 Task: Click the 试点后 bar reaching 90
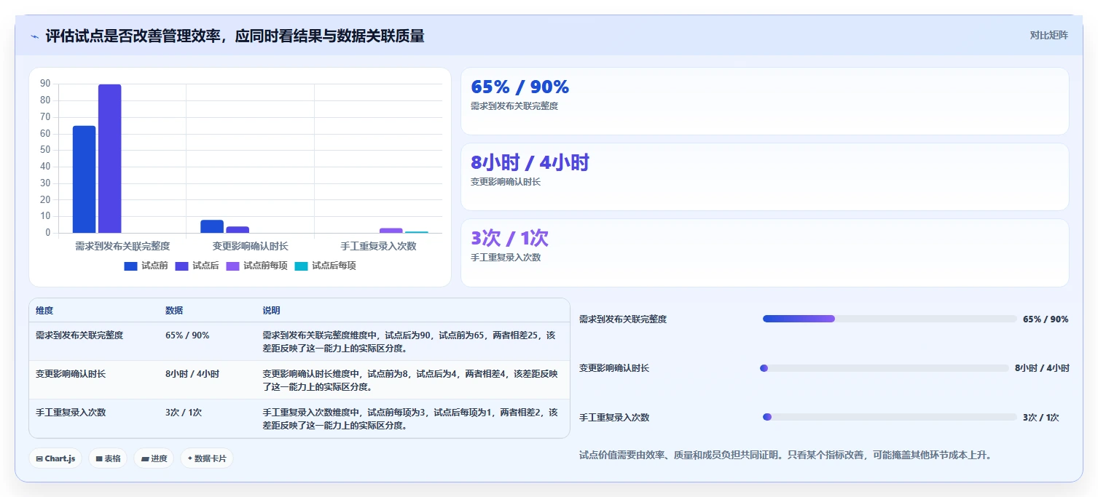coord(109,159)
